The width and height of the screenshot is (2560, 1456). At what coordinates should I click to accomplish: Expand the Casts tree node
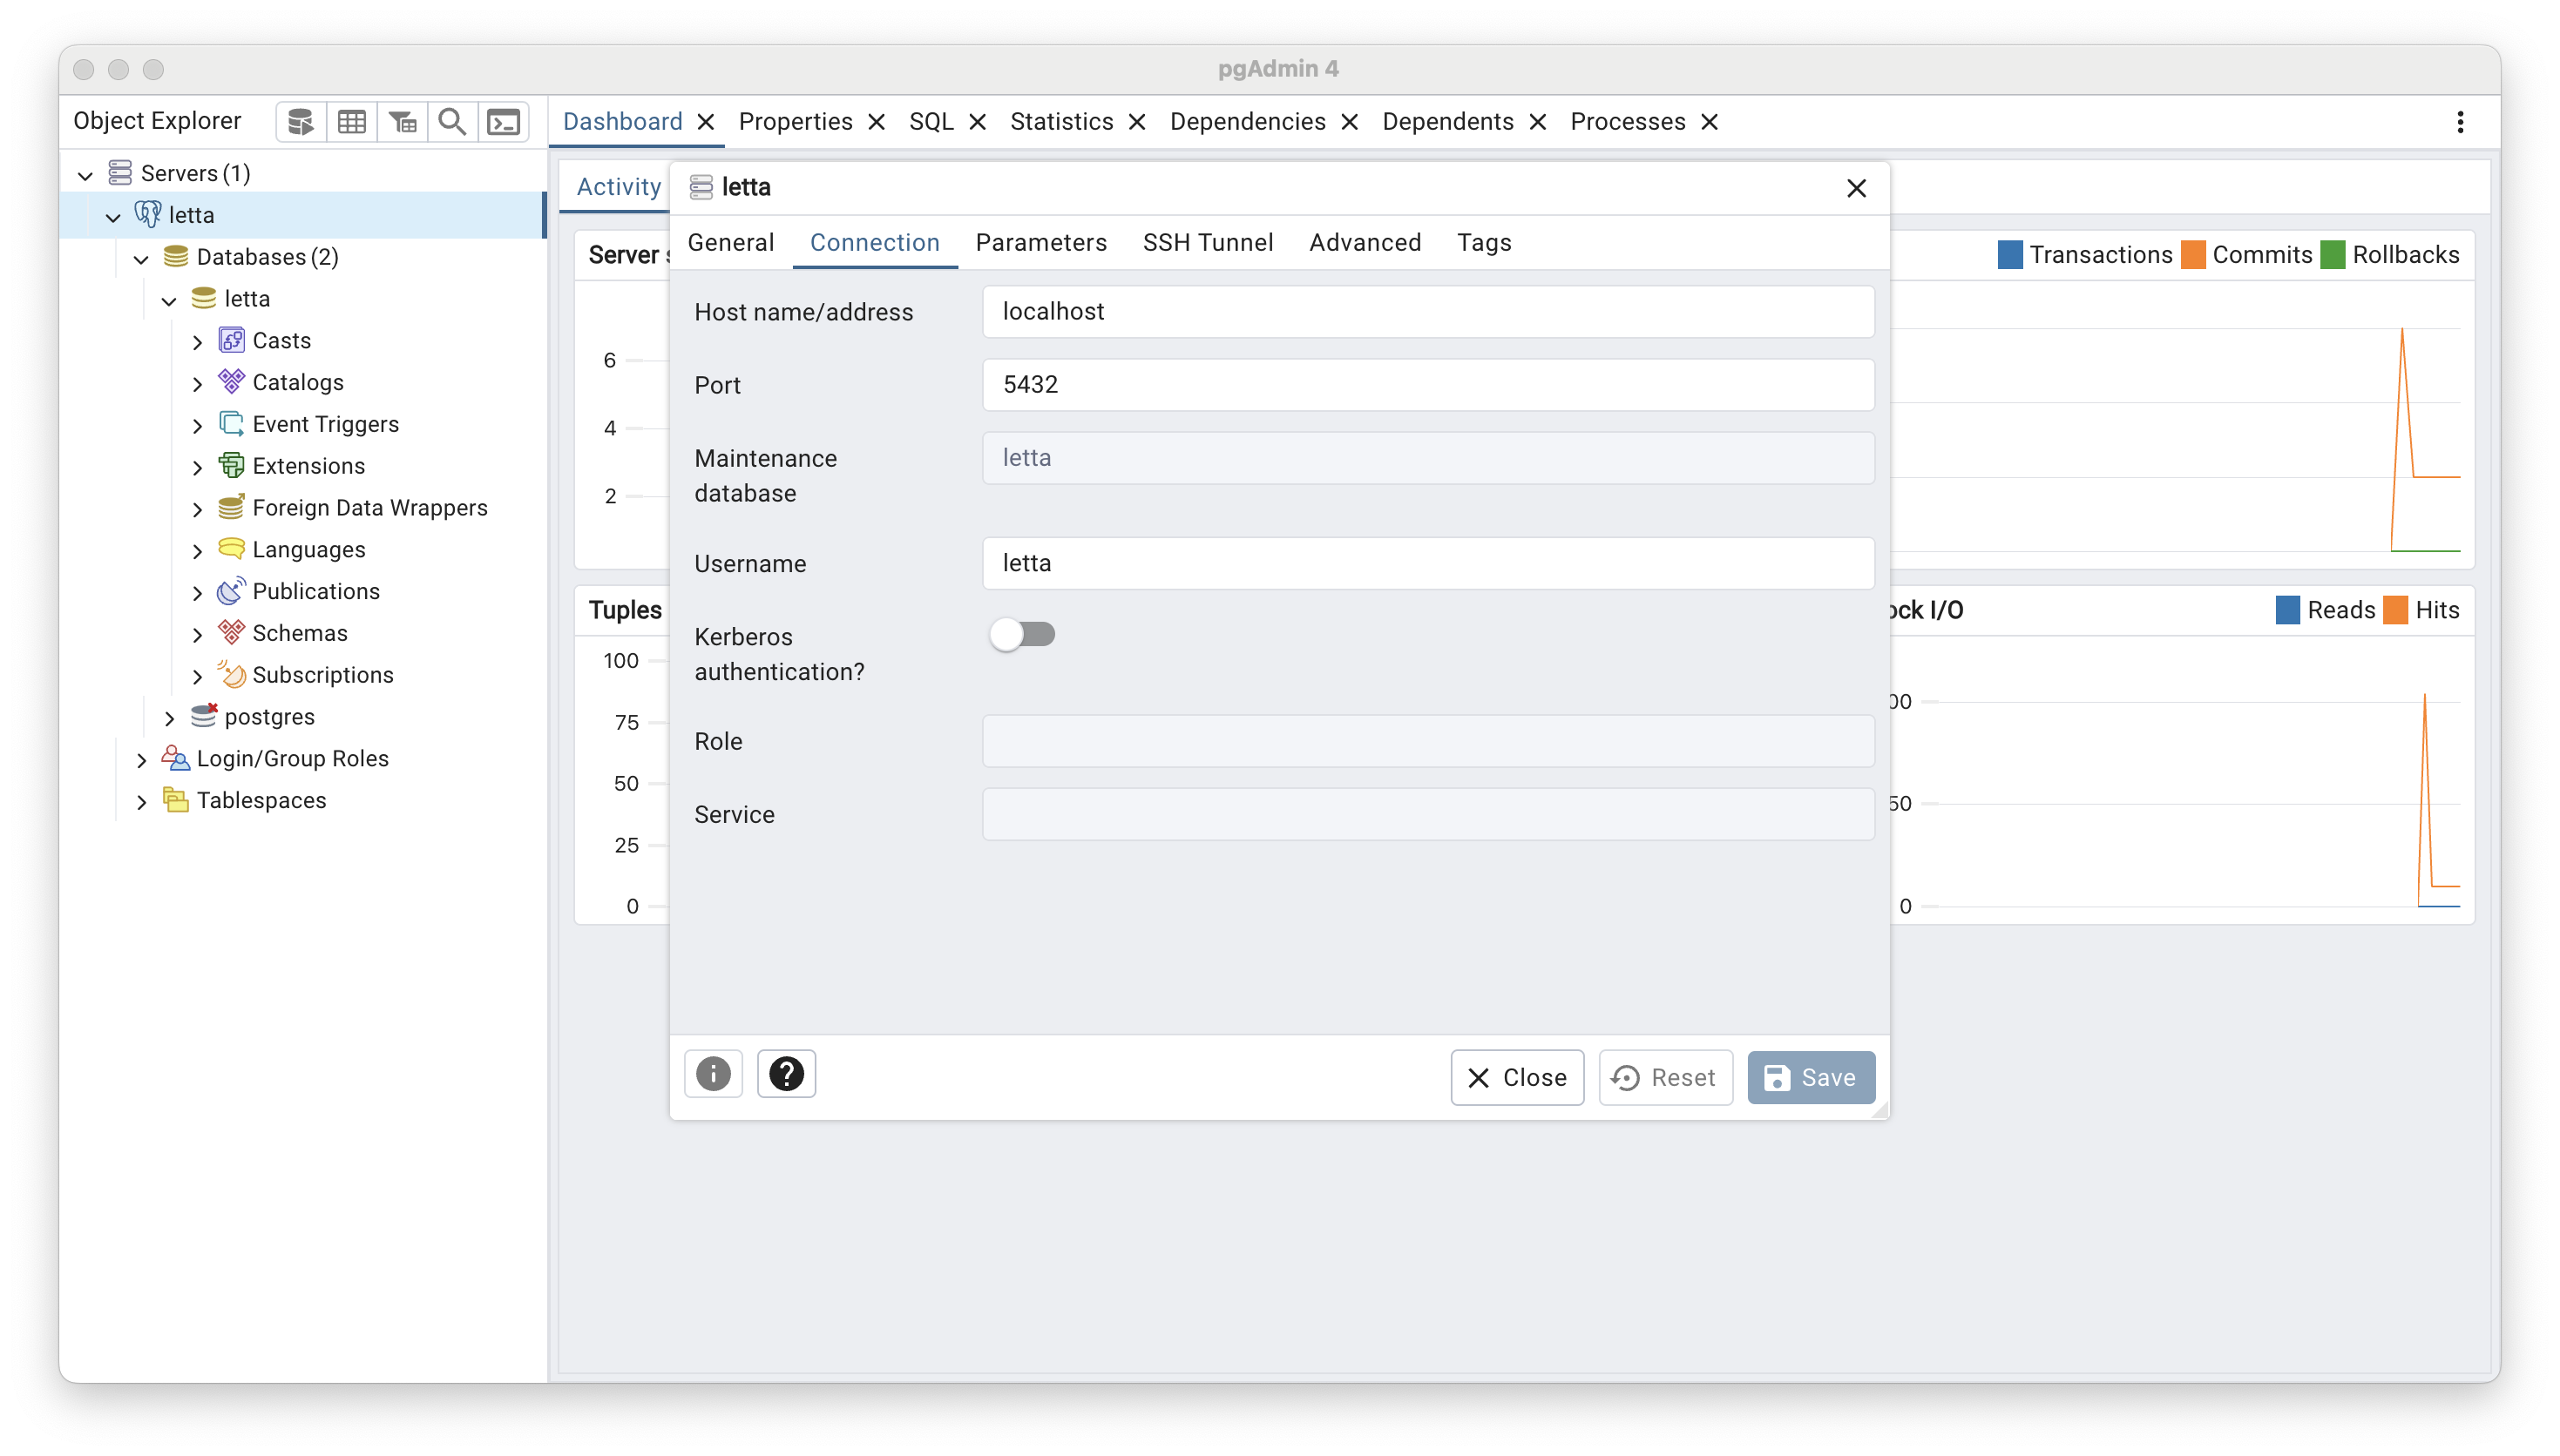[197, 340]
